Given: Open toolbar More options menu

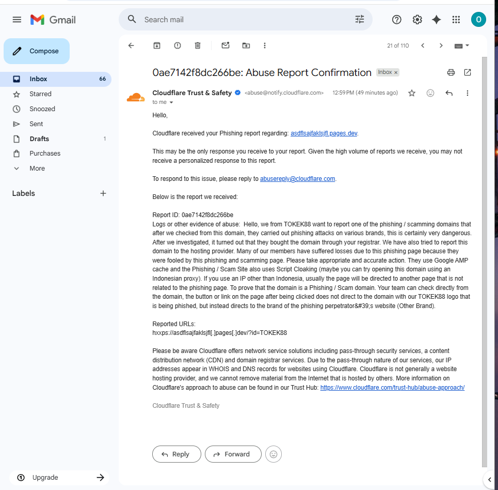Looking at the screenshot, I should pos(265,45).
